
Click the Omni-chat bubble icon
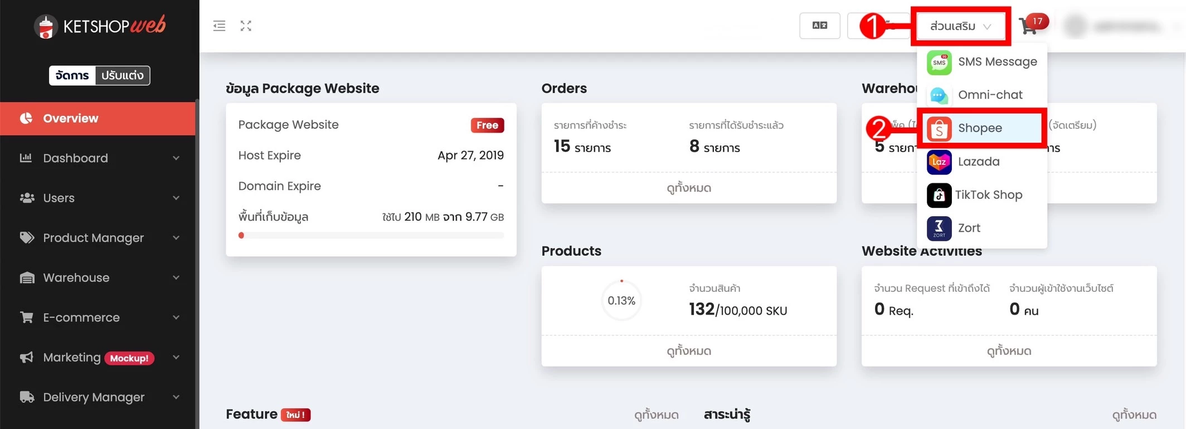tap(939, 95)
